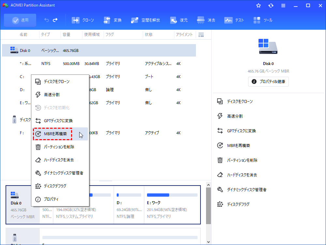The image size is (326, 245).
Task: Click the redo arrow icon
Action: [x=55, y=20]
